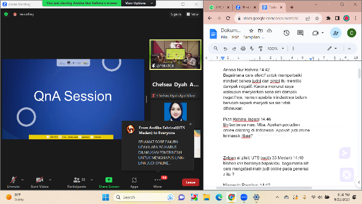
Task: Go forward in Chrome browser
Action: pos(219,18)
